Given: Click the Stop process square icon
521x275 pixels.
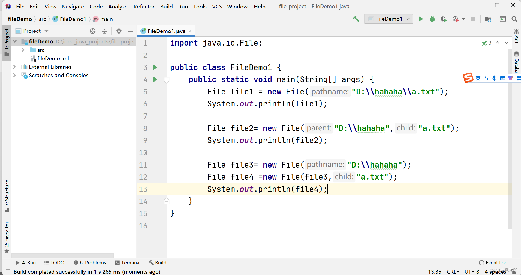Looking at the screenshot, I should [473, 19].
